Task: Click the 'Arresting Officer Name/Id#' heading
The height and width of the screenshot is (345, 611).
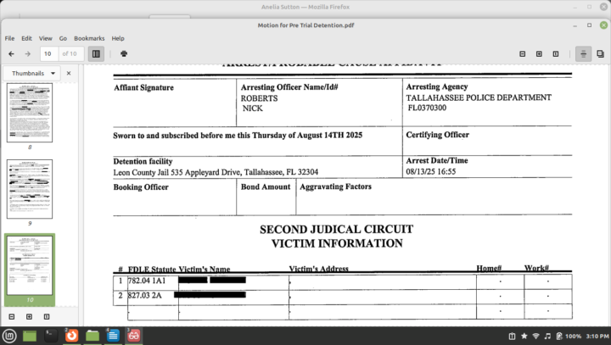Action: pos(289,87)
